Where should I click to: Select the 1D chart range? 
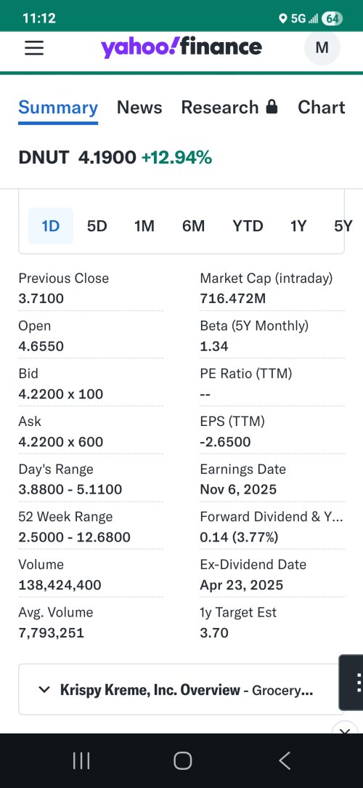tap(50, 226)
